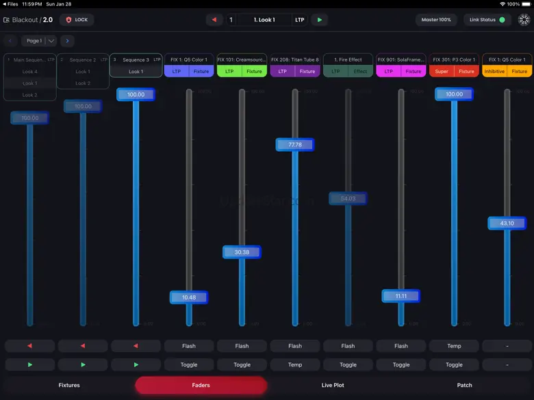Image resolution: width=534 pixels, height=400 pixels.
Task: Go to the next fader page arrow
Action: pyautogui.click(x=67, y=41)
